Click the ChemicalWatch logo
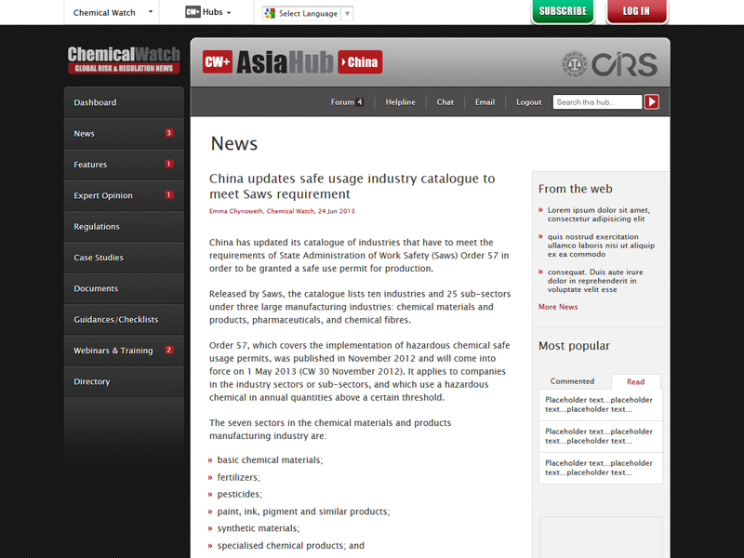744x558 pixels. (124, 60)
